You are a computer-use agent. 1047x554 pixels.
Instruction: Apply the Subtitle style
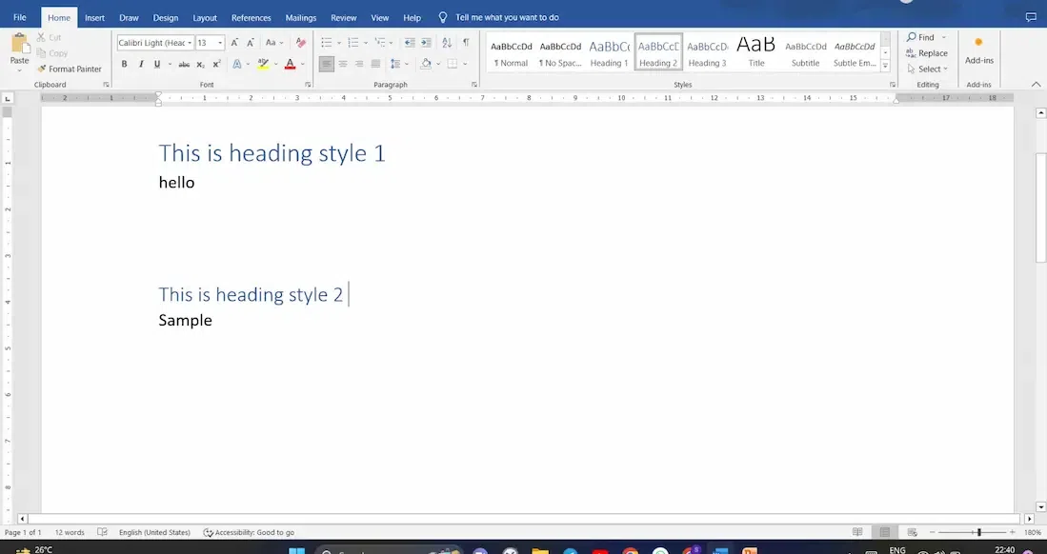pos(805,52)
